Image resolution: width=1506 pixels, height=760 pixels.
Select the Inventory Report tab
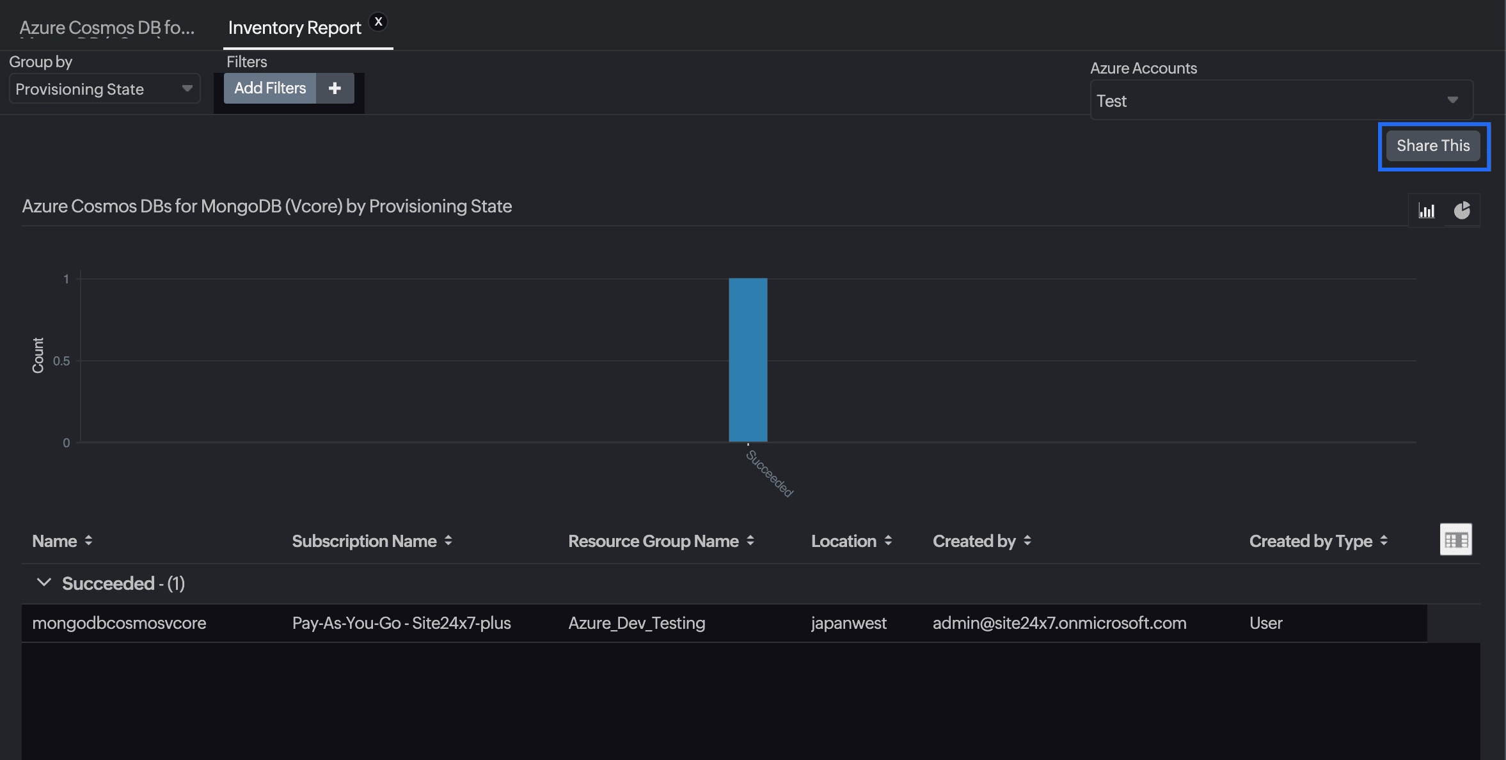pyautogui.click(x=295, y=27)
